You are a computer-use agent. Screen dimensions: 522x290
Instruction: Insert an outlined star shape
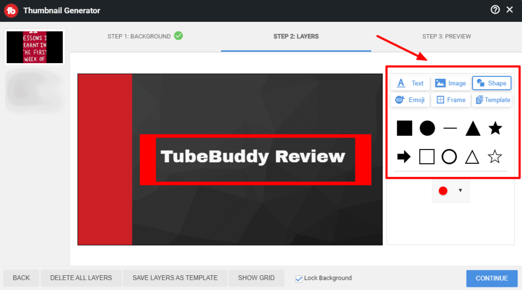[x=494, y=157]
